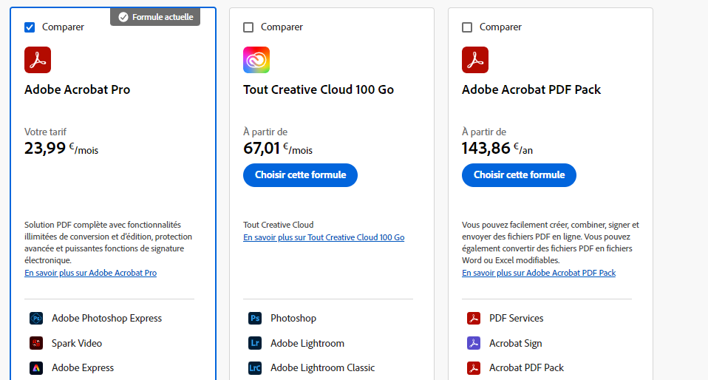Click the Acrobat Sign icon
Image resolution: width=708 pixels, height=380 pixels.
coord(474,343)
